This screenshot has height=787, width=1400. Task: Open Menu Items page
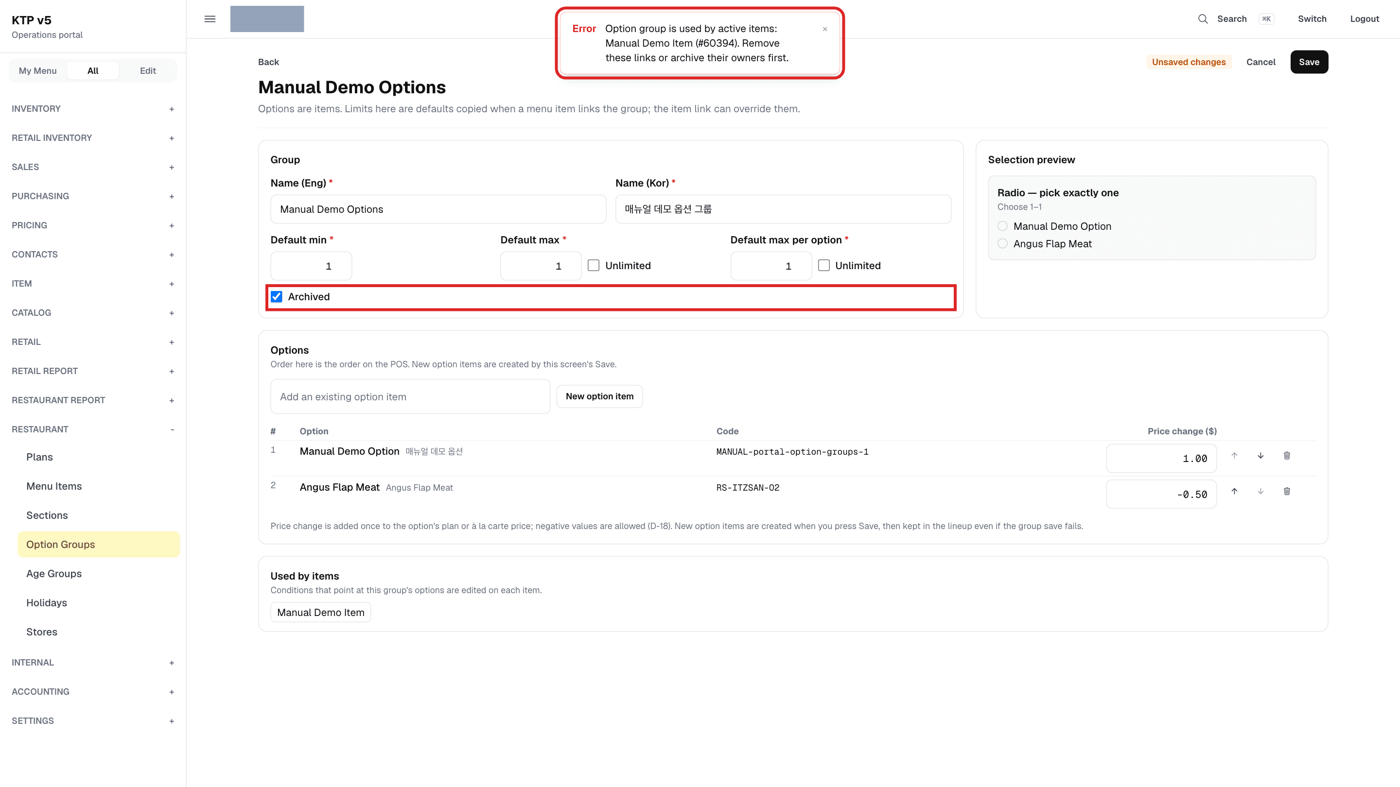[x=98, y=487]
